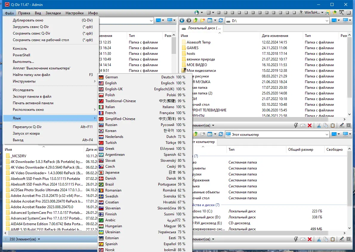Click the view mode icon in D:\ pane
Viewport: 355px width, 252px height.
coord(210,21)
